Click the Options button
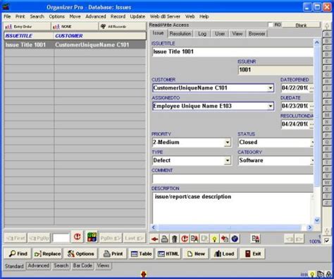This screenshot has width=334, height=279. pyautogui.click(x=80, y=254)
